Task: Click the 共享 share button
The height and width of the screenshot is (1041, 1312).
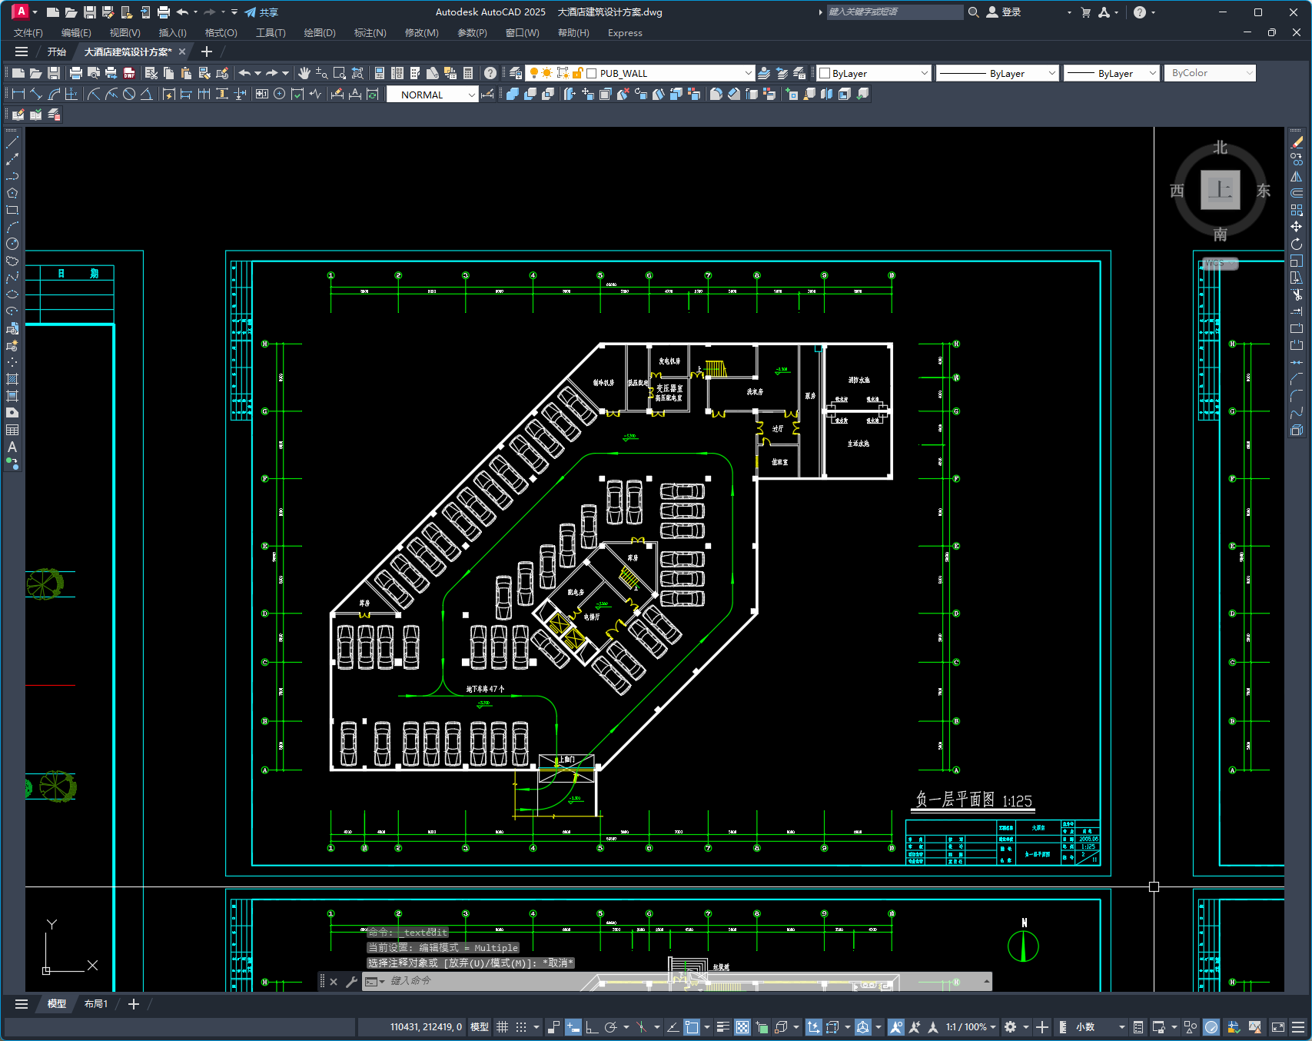Action: pos(261,12)
